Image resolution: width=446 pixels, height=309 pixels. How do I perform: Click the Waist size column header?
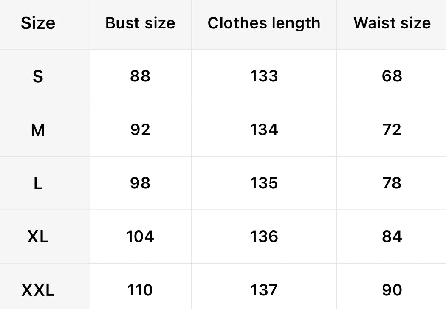[x=392, y=23]
